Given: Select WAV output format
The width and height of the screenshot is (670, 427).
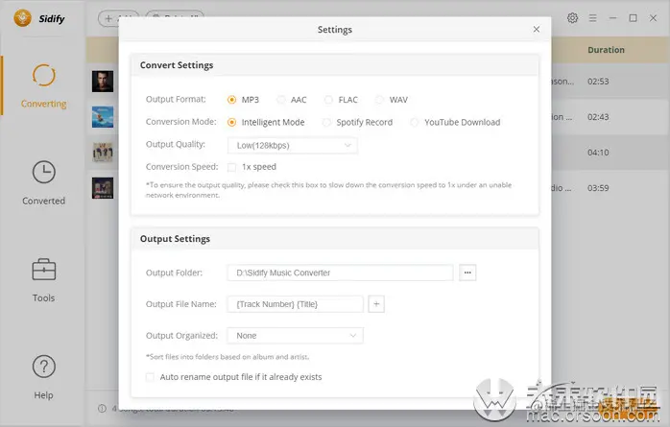Looking at the screenshot, I should pos(379,100).
